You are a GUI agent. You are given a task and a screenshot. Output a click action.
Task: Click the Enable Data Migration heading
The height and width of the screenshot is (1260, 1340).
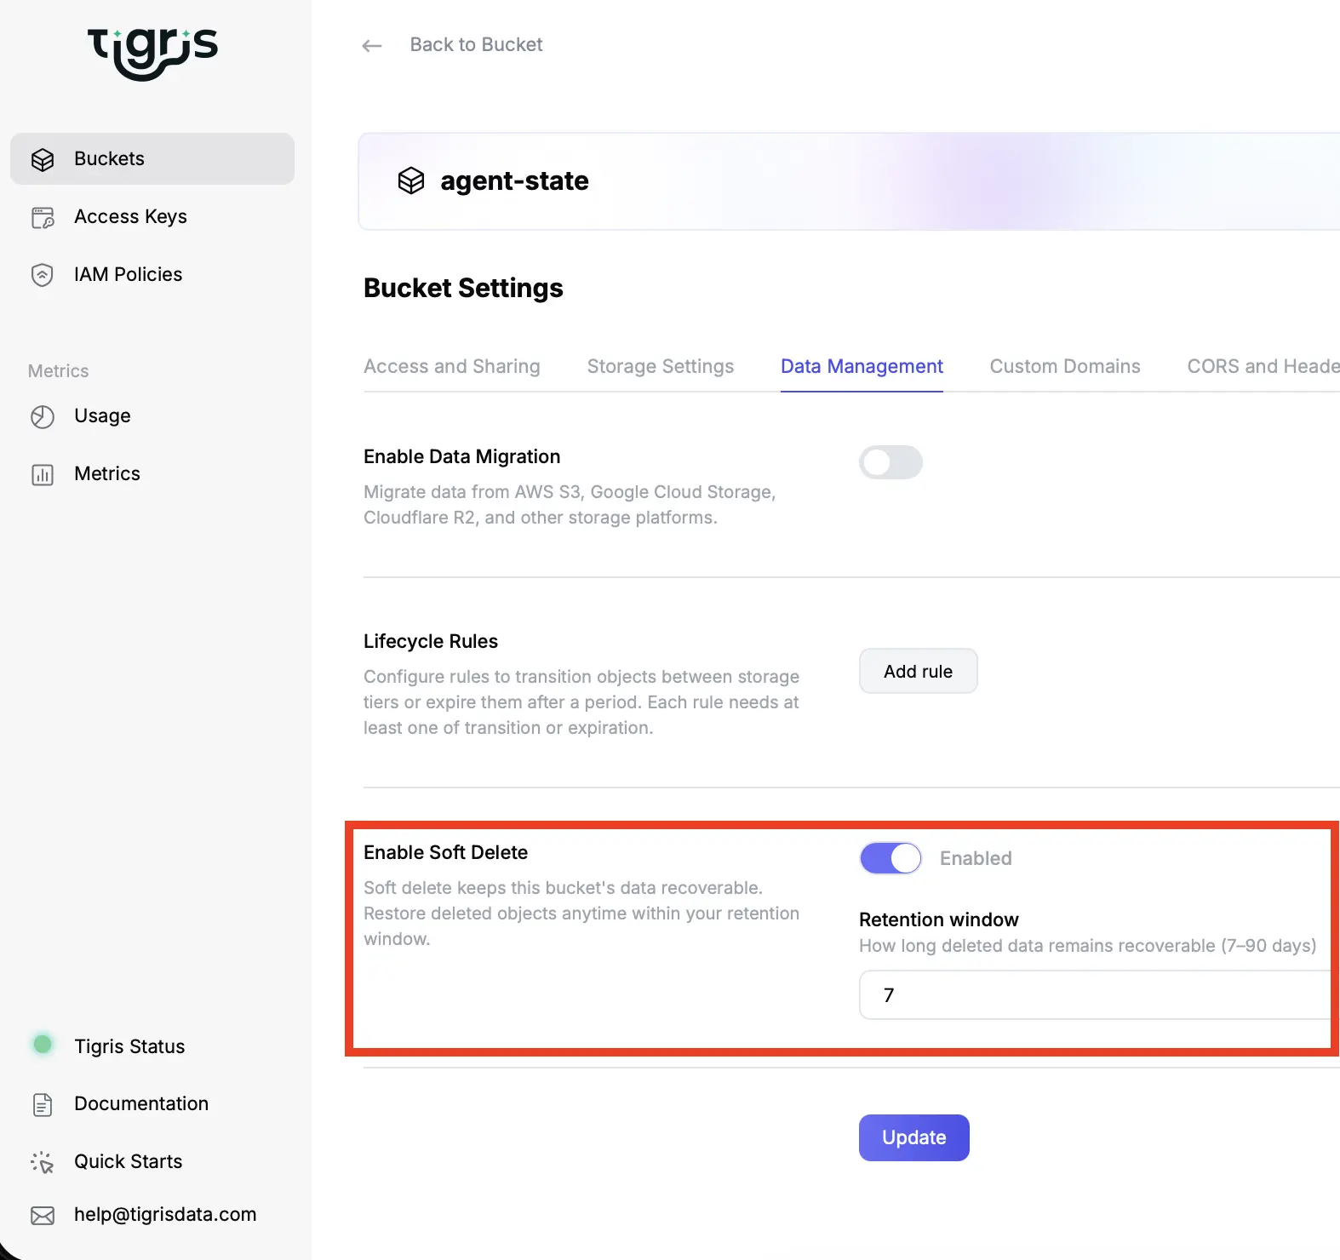tap(461, 456)
